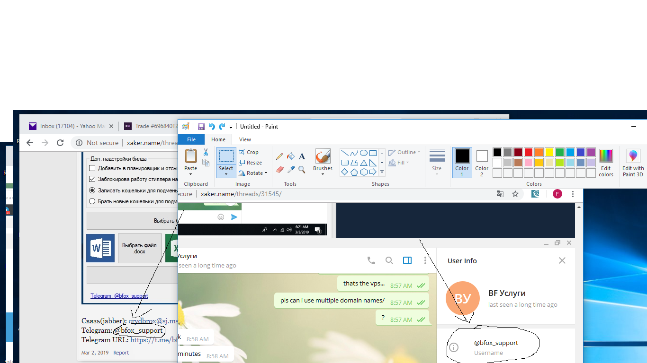Pick the yellow color from the palette
Screen dimensions: 647x363
point(549,152)
